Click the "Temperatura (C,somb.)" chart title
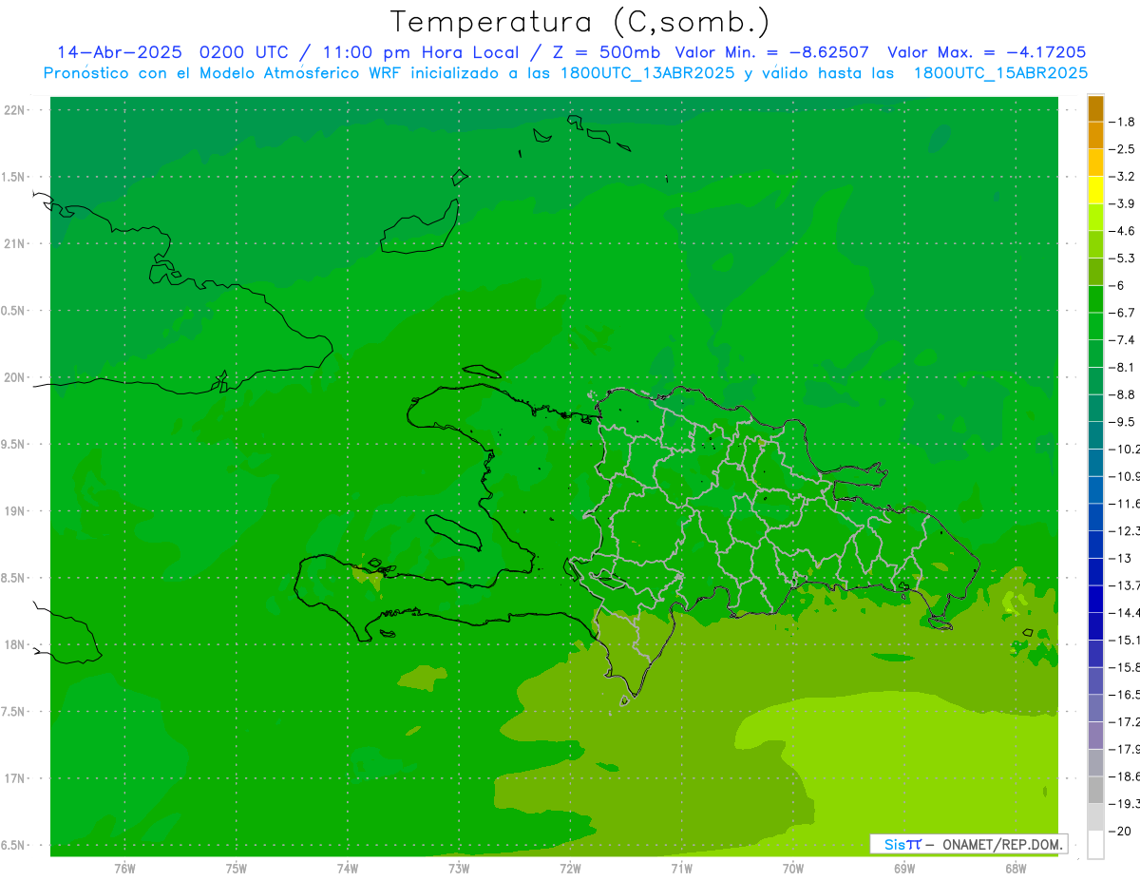The width and height of the screenshot is (1140, 881). coord(579,22)
